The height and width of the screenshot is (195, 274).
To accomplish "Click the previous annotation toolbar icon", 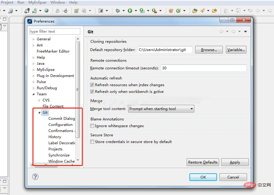I will click(x=238, y=11).
